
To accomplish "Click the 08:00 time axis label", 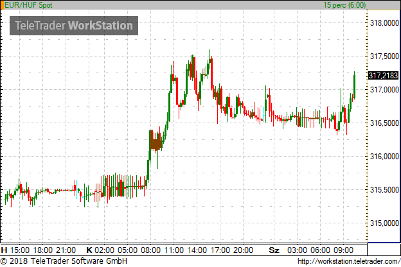I will coord(150,250).
